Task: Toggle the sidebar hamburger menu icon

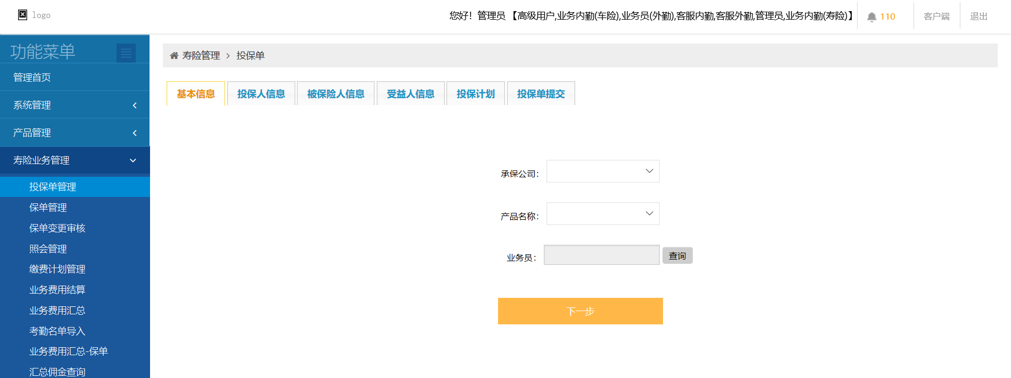Action: pos(126,53)
